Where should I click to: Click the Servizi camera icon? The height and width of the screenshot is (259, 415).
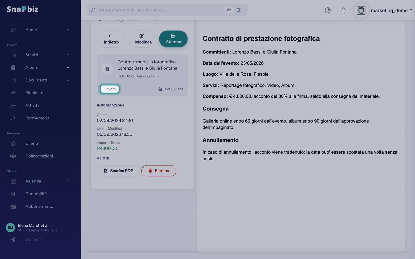click(13, 55)
